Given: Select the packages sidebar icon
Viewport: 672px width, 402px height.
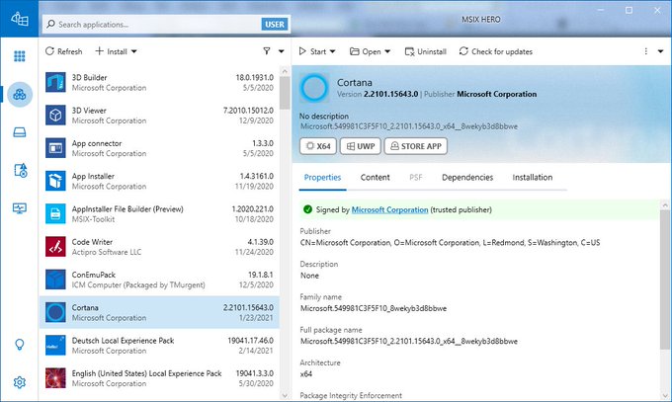Looking at the screenshot, I should [x=20, y=94].
